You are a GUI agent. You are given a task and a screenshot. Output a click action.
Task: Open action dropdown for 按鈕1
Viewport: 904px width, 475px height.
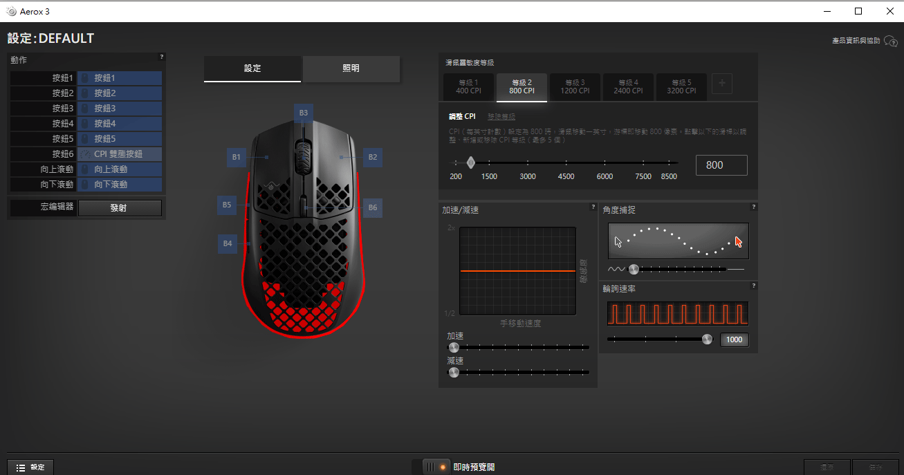[x=120, y=78]
